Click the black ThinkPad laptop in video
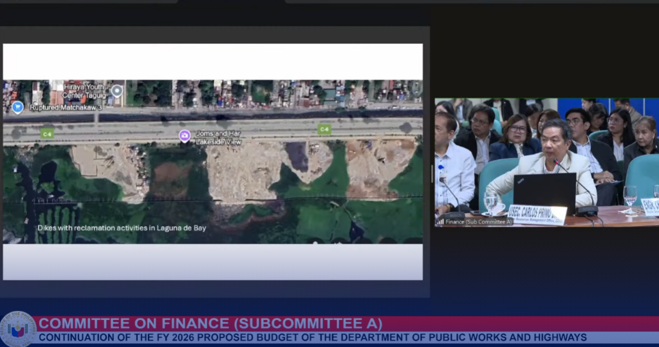 (x=544, y=191)
